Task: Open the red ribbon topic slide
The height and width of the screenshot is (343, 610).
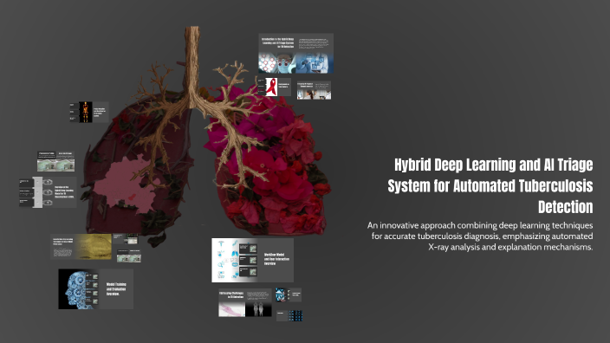Action: coord(274,87)
